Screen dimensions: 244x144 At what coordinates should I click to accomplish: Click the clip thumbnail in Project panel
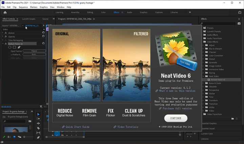(16, 129)
